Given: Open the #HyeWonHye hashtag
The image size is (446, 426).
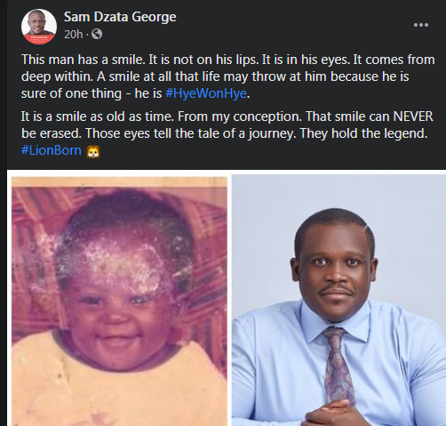Looking at the screenshot, I should click(206, 93).
